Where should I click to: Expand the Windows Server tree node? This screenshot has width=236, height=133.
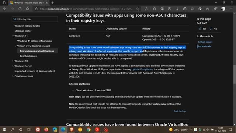pos(13,66)
